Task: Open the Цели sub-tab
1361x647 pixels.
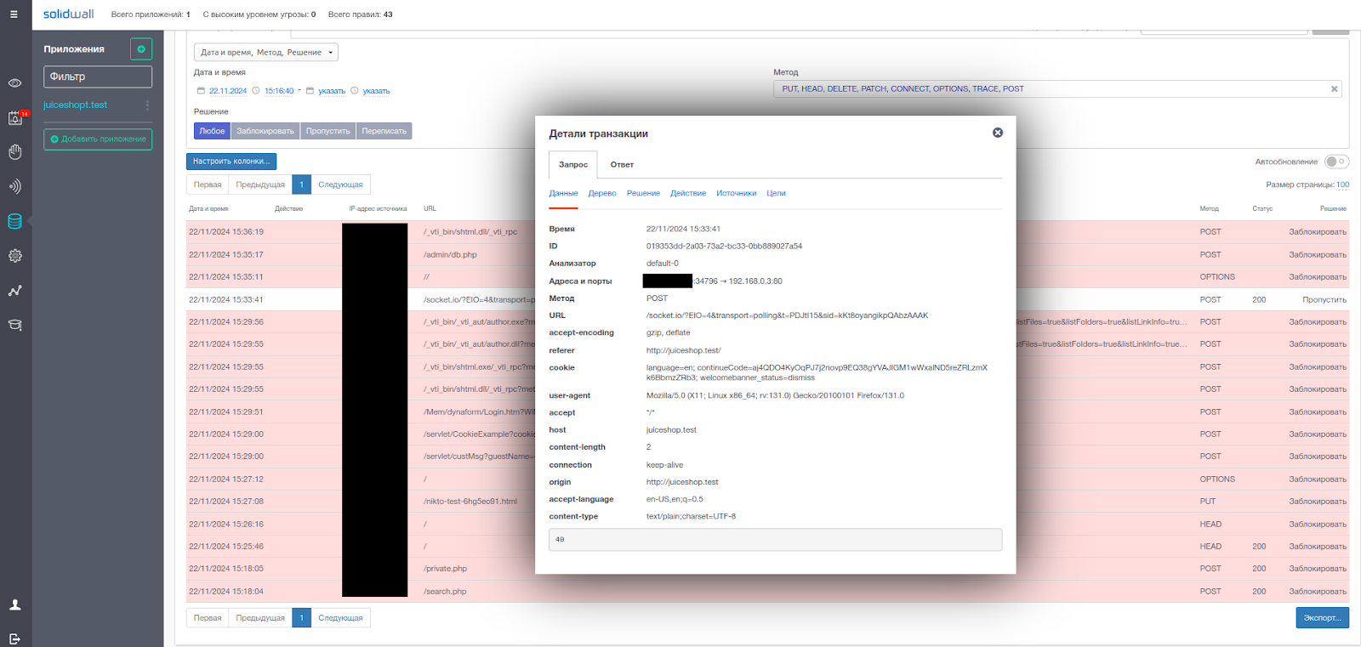Action: pyautogui.click(x=776, y=194)
